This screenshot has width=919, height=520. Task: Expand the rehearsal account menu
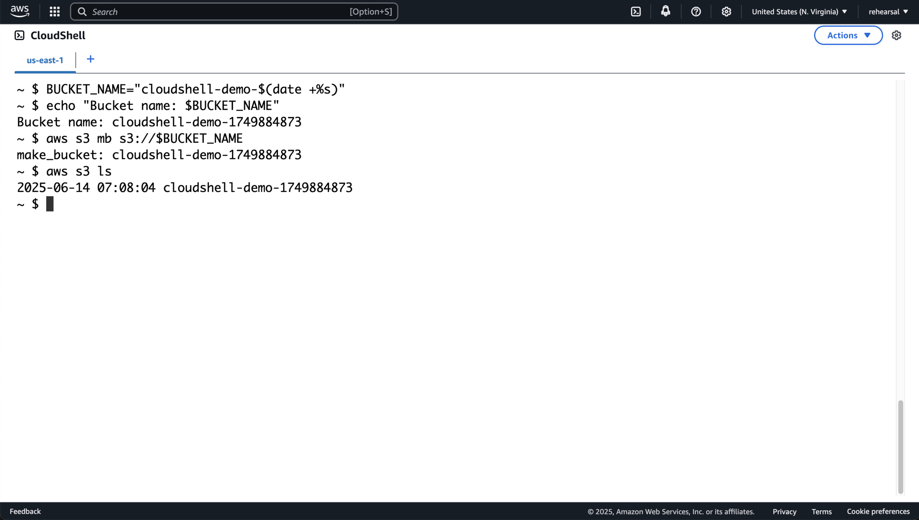pyautogui.click(x=888, y=12)
